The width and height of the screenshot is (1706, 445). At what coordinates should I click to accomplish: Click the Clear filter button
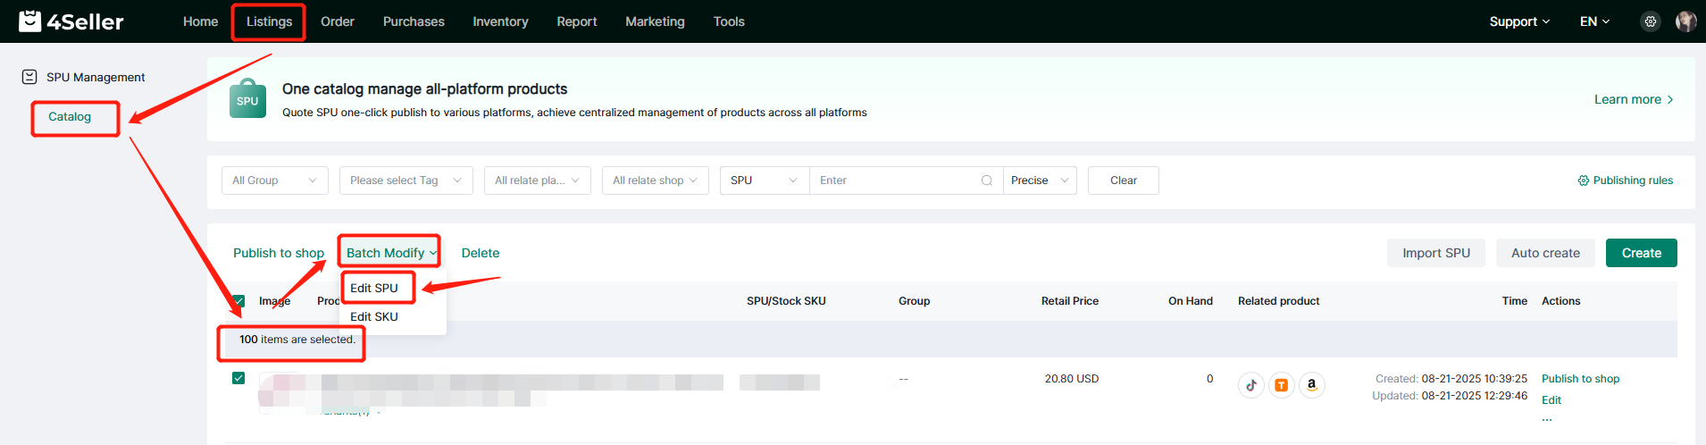coord(1124,181)
